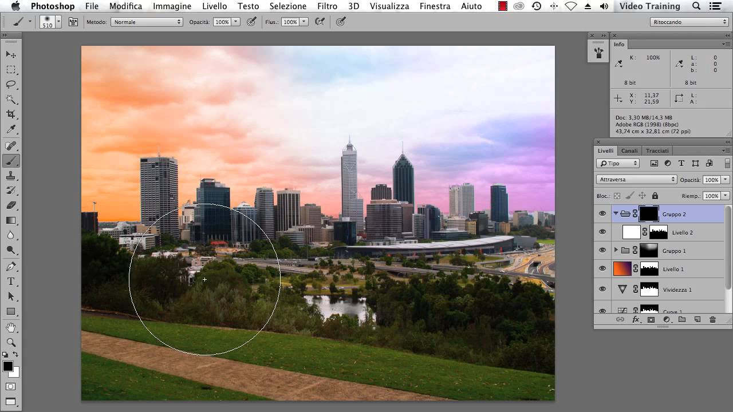Open the brush Opacità slider arrow
Screen dimensions: 733x412
236,22
